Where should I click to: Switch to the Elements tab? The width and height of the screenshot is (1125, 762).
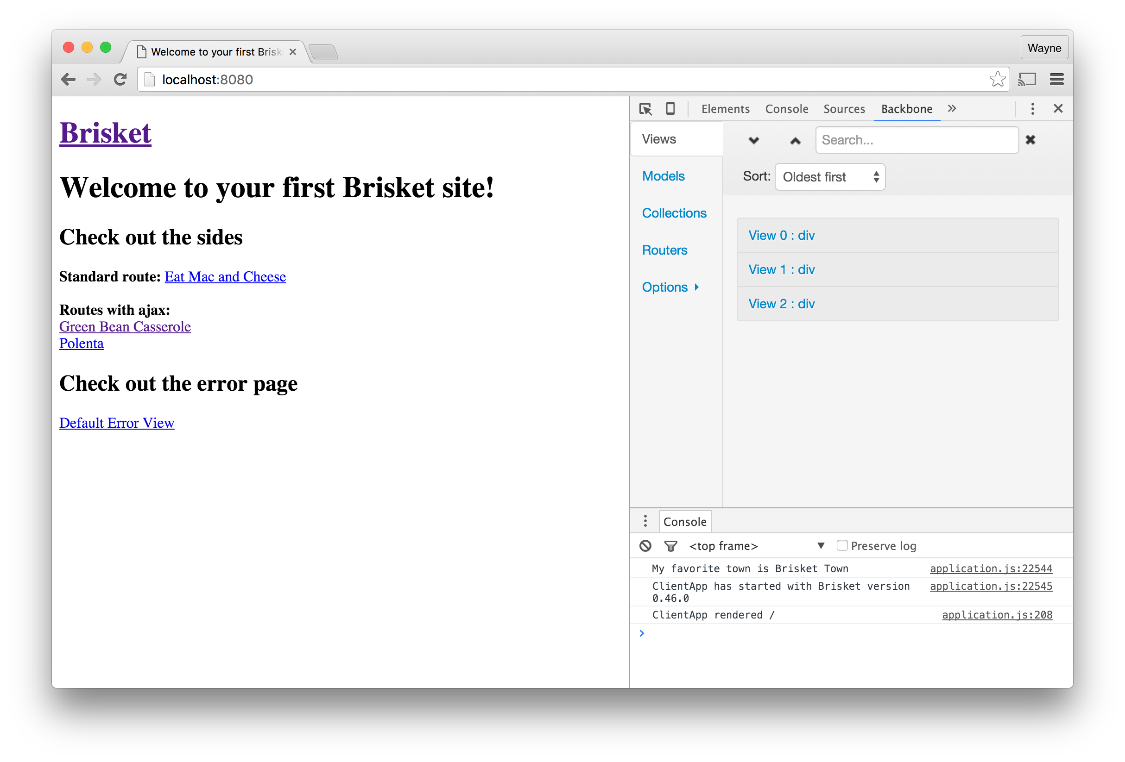[725, 109]
